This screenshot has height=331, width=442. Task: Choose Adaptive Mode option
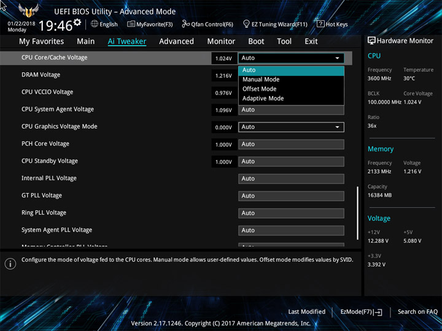[291, 99]
